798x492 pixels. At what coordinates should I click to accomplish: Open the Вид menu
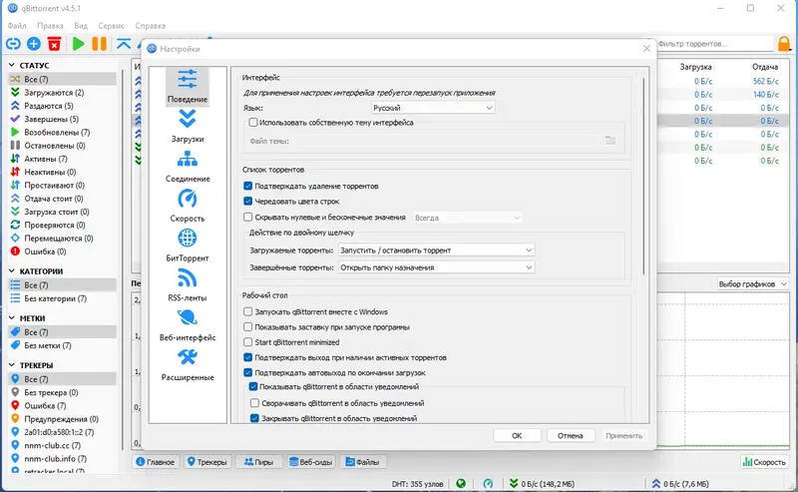pyautogui.click(x=81, y=26)
